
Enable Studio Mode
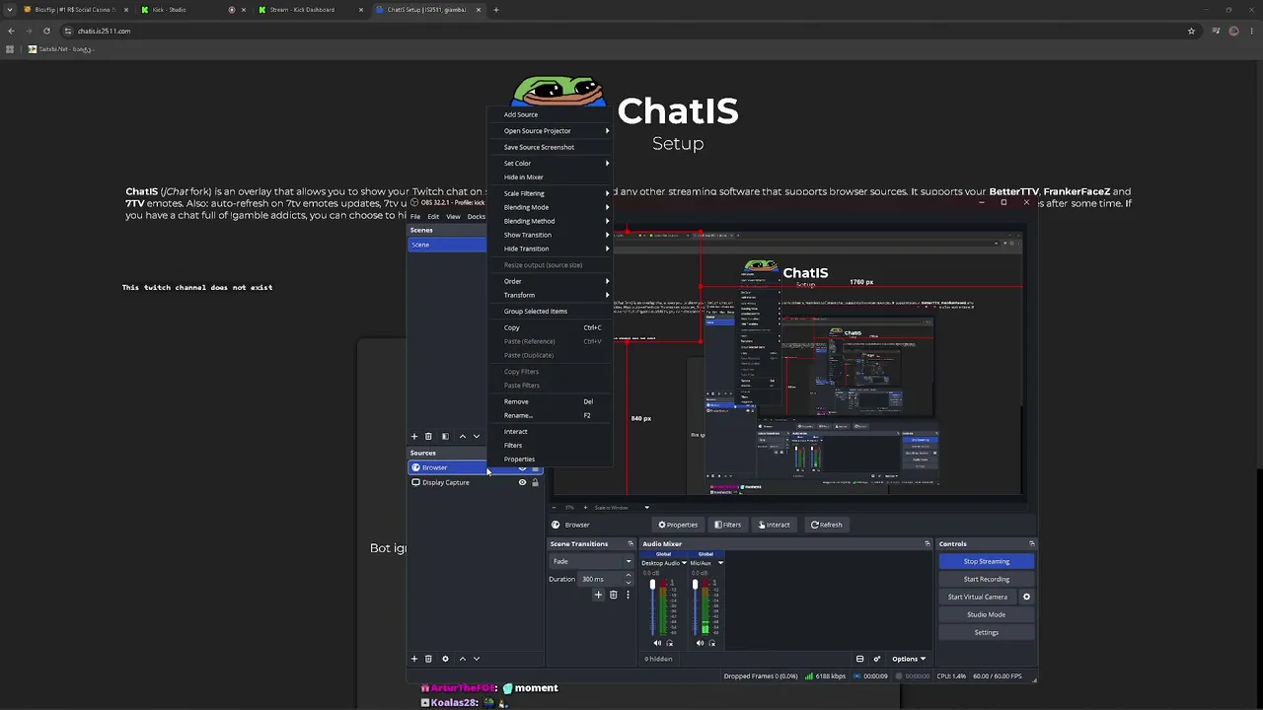(986, 614)
